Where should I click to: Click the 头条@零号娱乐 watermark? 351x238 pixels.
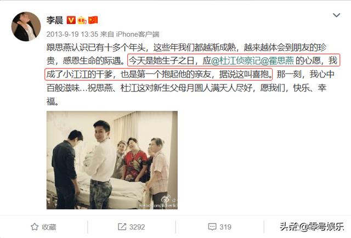pos(312,226)
